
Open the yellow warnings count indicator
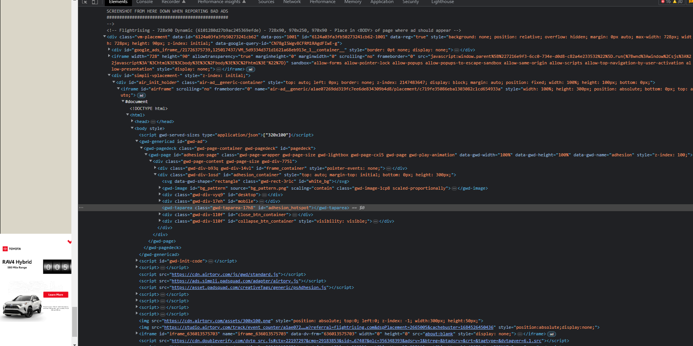(x=678, y=2)
